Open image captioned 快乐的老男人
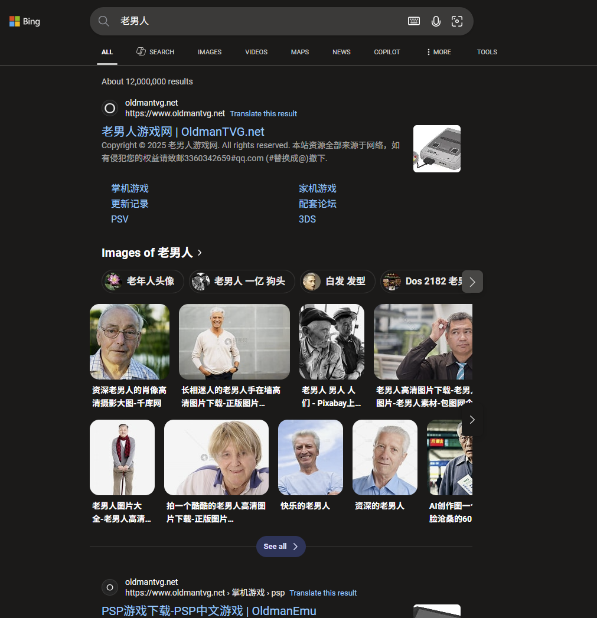Screen dimensions: 597x618 point(311,457)
